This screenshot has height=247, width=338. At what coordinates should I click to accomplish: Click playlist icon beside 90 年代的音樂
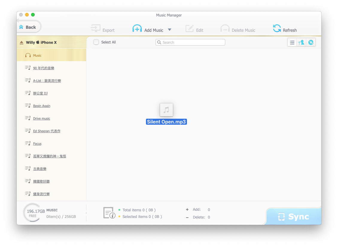(x=28, y=68)
